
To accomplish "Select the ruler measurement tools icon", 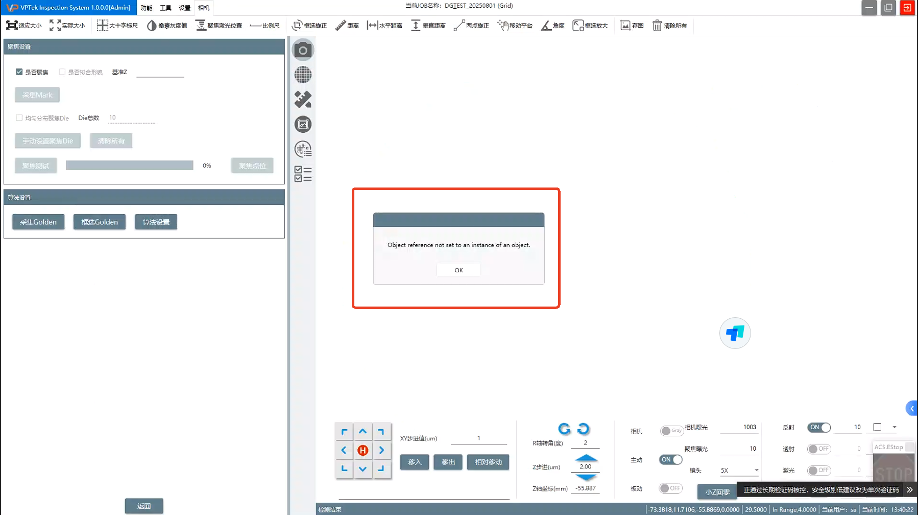I will tap(303, 100).
